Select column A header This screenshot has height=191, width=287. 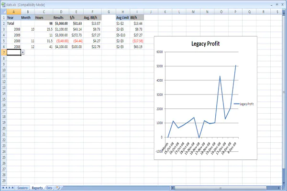tap(14, 12)
